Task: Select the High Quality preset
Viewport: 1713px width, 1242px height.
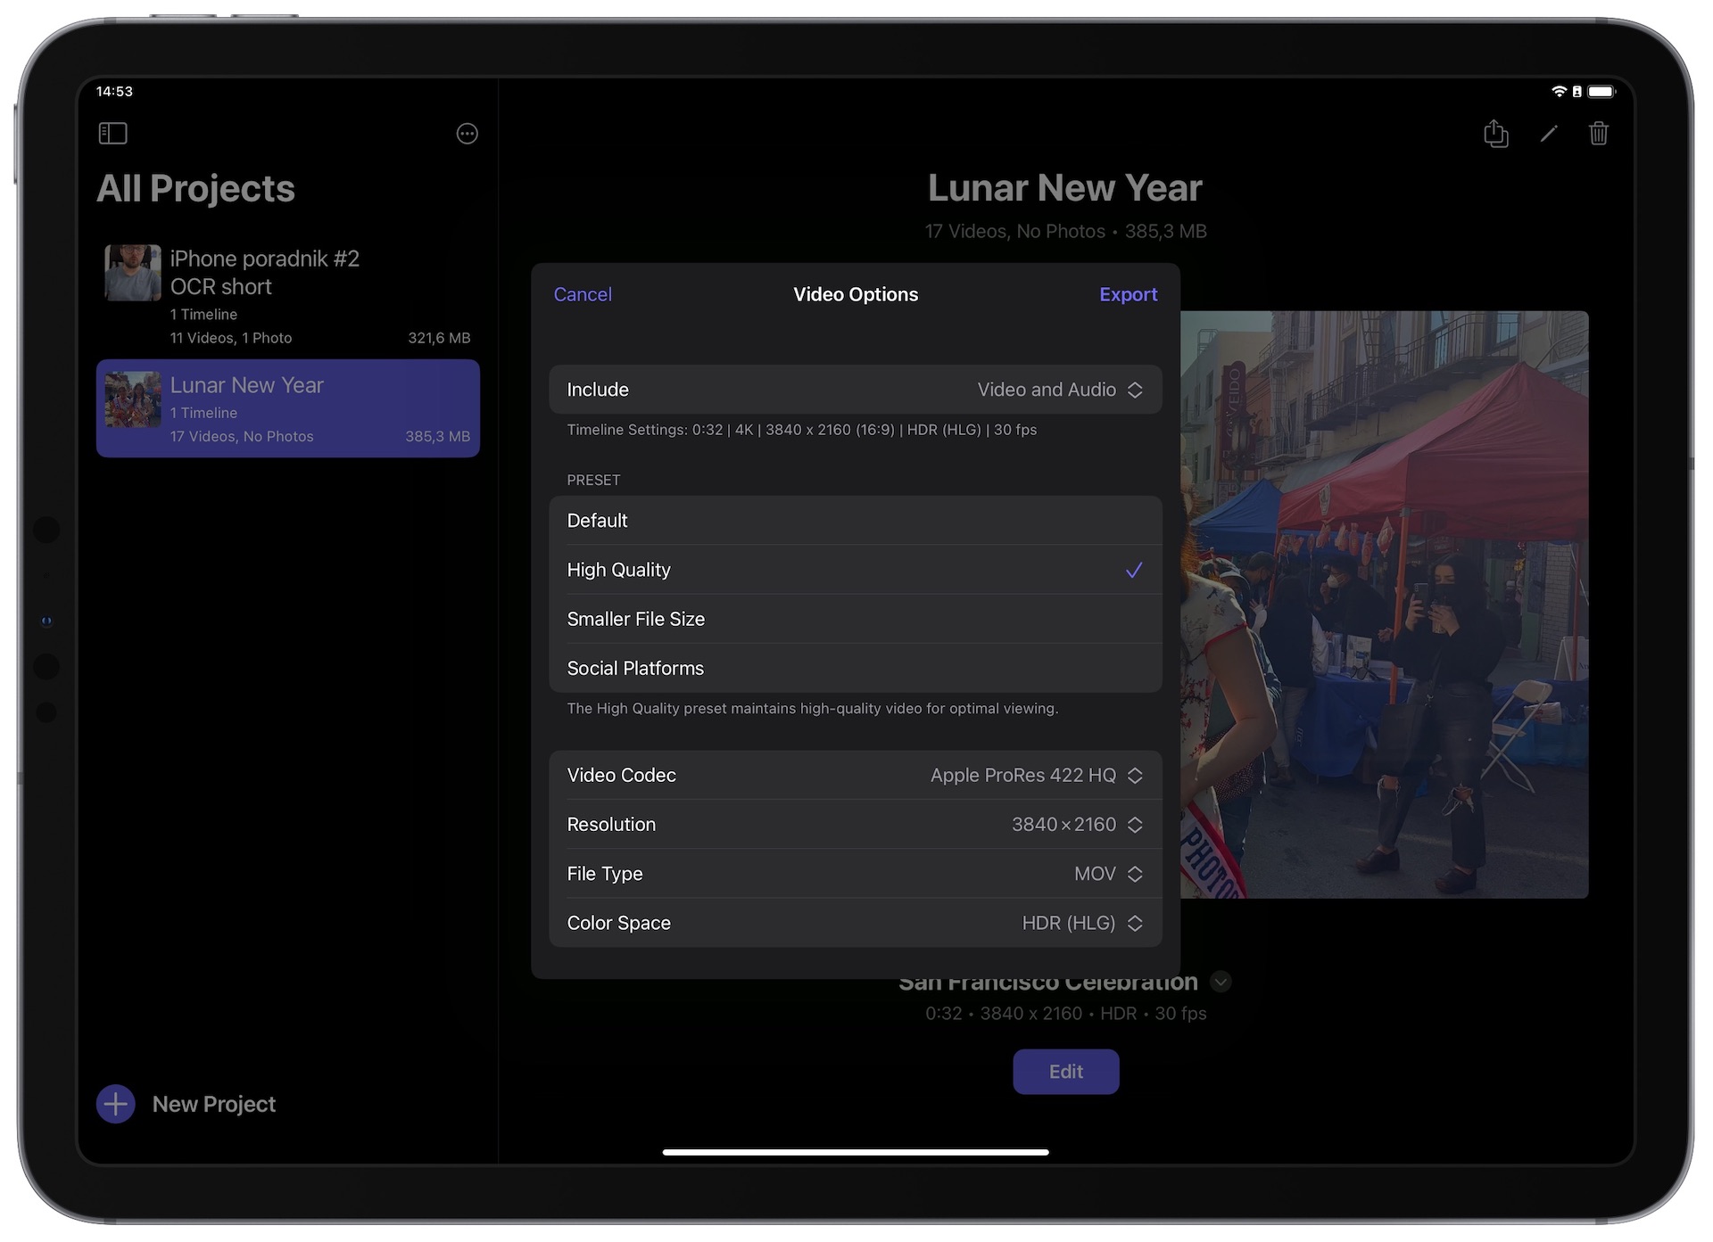Action: tap(855, 570)
